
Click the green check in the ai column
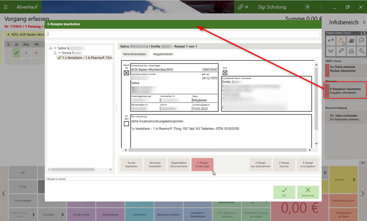point(17,53)
